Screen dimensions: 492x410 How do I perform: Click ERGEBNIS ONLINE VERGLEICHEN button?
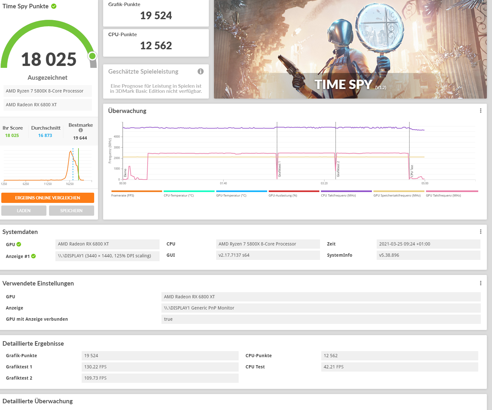click(48, 198)
